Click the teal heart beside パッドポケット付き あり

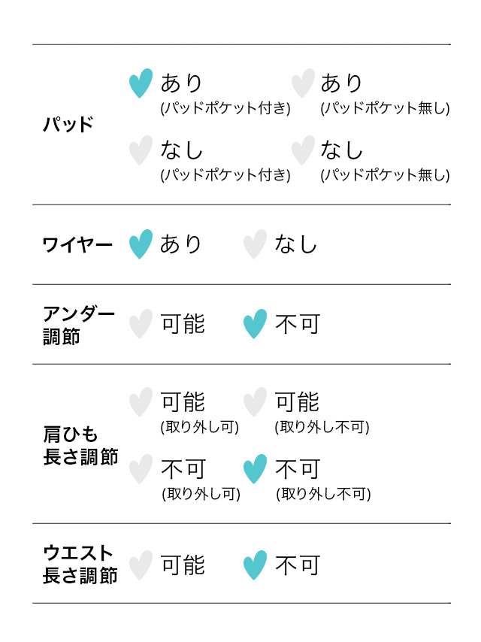(x=141, y=83)
